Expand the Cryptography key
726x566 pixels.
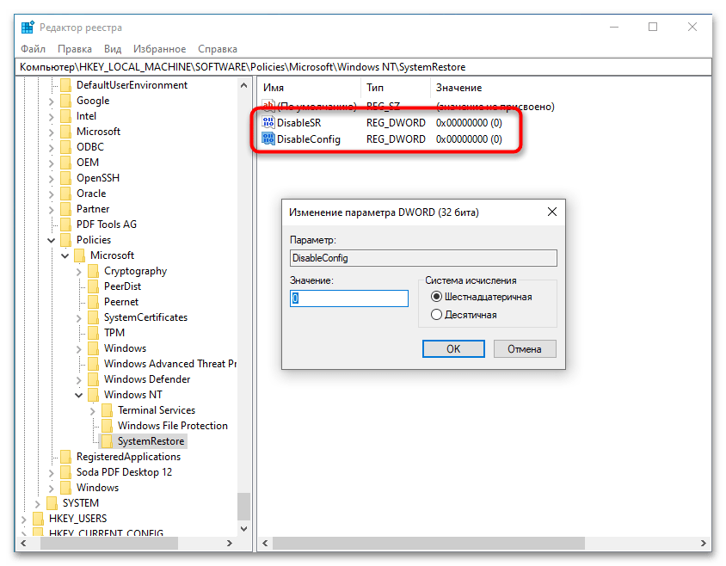pyautogui.click(x=79, y=272)
